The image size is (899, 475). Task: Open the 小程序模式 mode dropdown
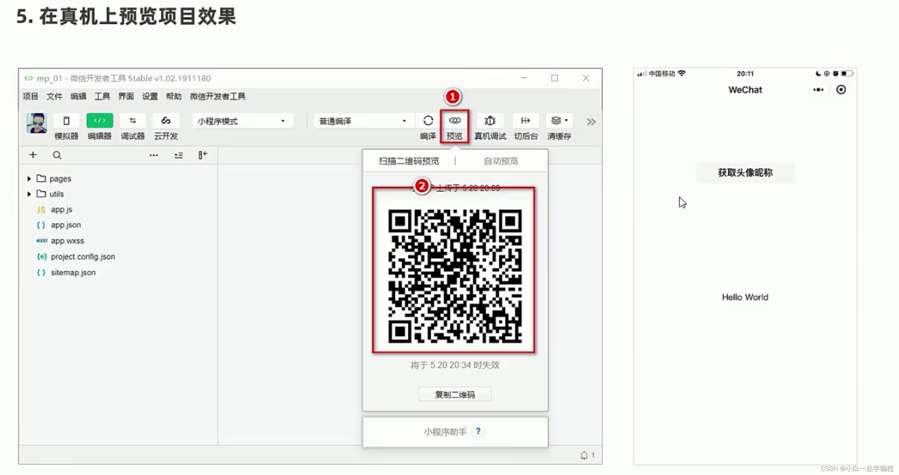pyautogui.click(x=242, y=121)
